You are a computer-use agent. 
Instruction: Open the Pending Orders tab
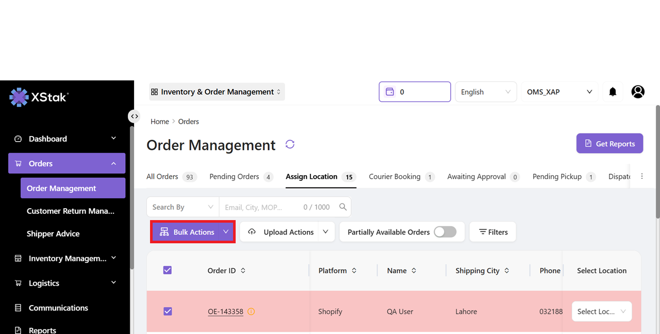[234, 177]
